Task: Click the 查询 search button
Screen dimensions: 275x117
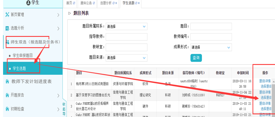Action: pyautogui.click(x=196, y=58)
